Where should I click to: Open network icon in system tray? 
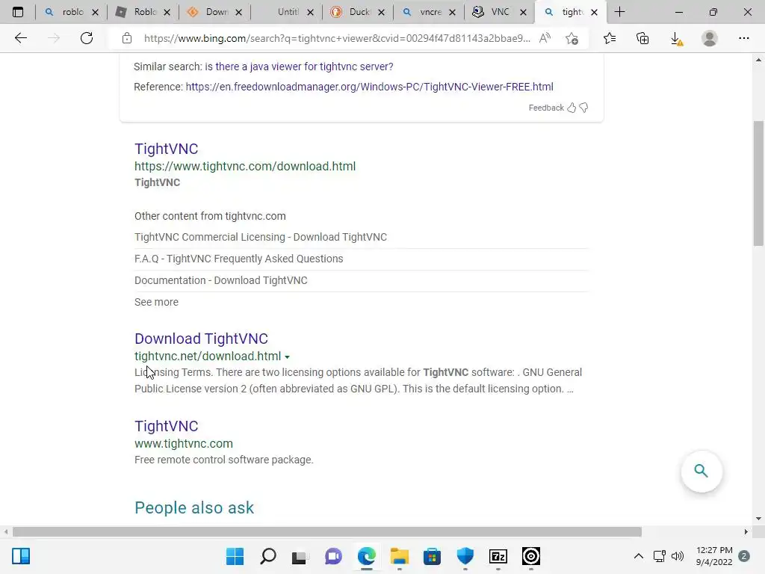(x=660, y=556)
